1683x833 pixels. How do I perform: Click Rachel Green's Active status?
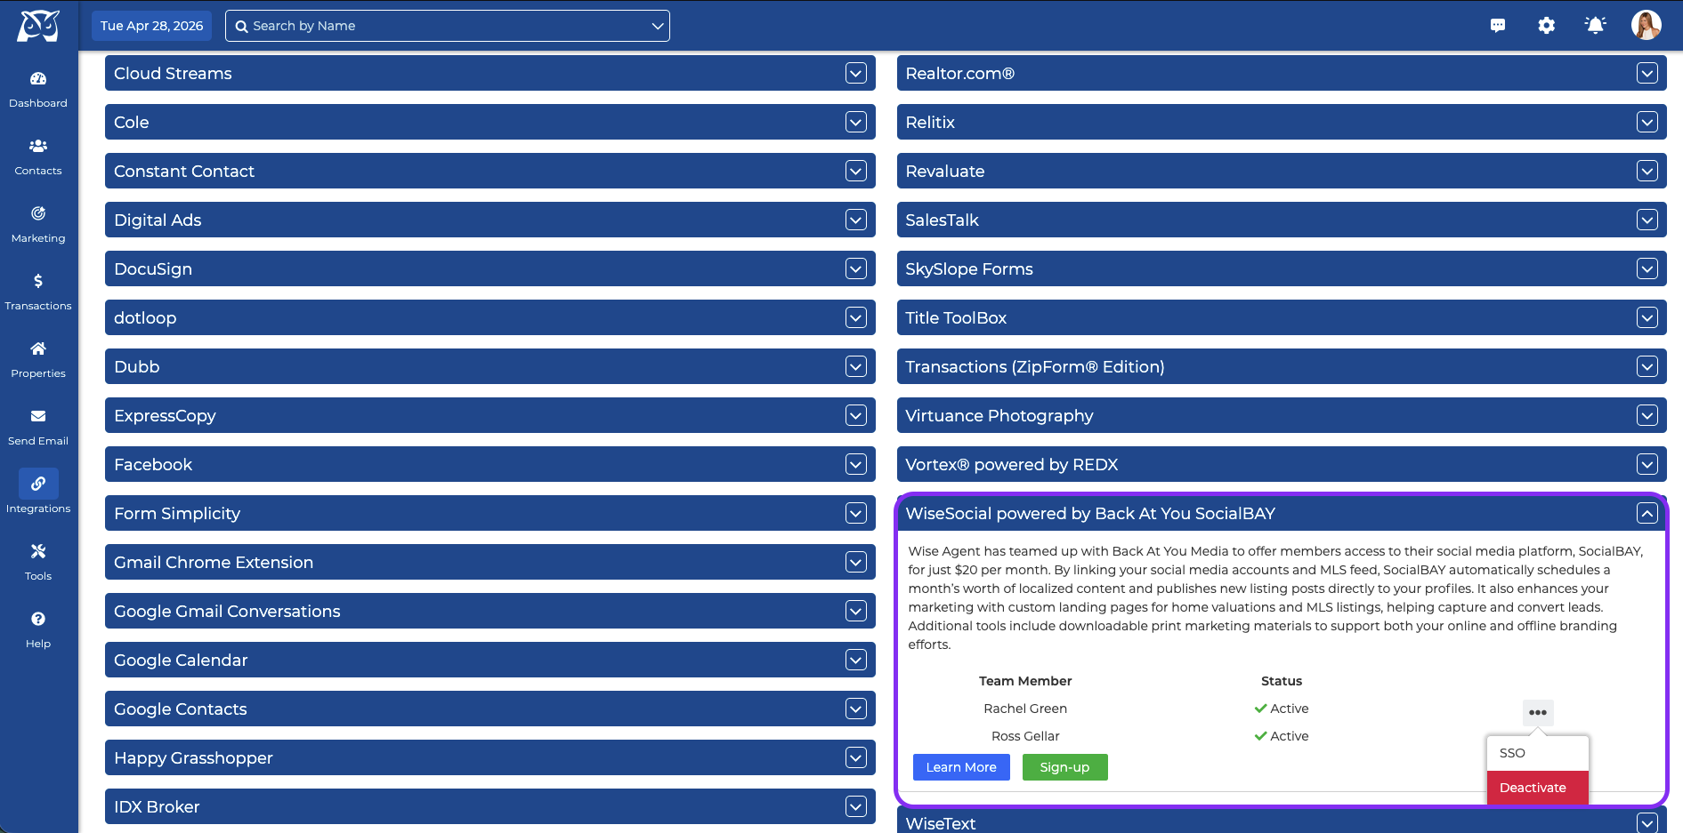pyautogui.click(x=1281, y=709)
